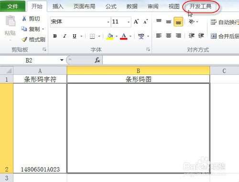239x182 pixels.
Task: Click the Increase Indent icon
Action: [201, 36]
